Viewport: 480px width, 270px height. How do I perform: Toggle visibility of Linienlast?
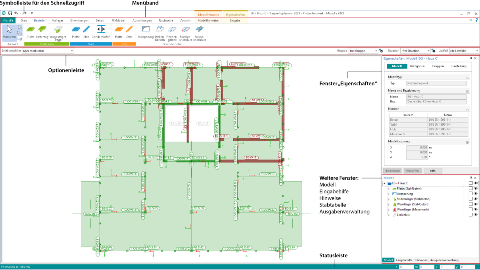coord(476,214)
